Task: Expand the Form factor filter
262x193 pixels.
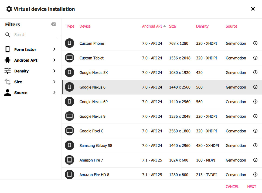Action: tap(30, 49)
